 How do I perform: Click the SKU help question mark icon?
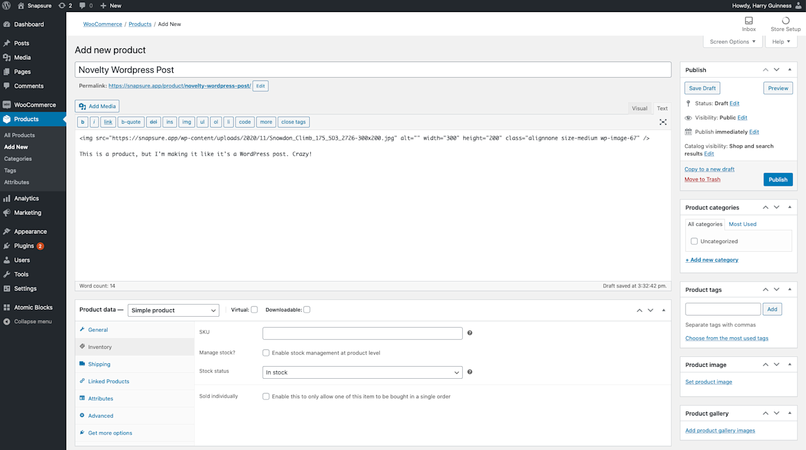click(x=470, y=333)
